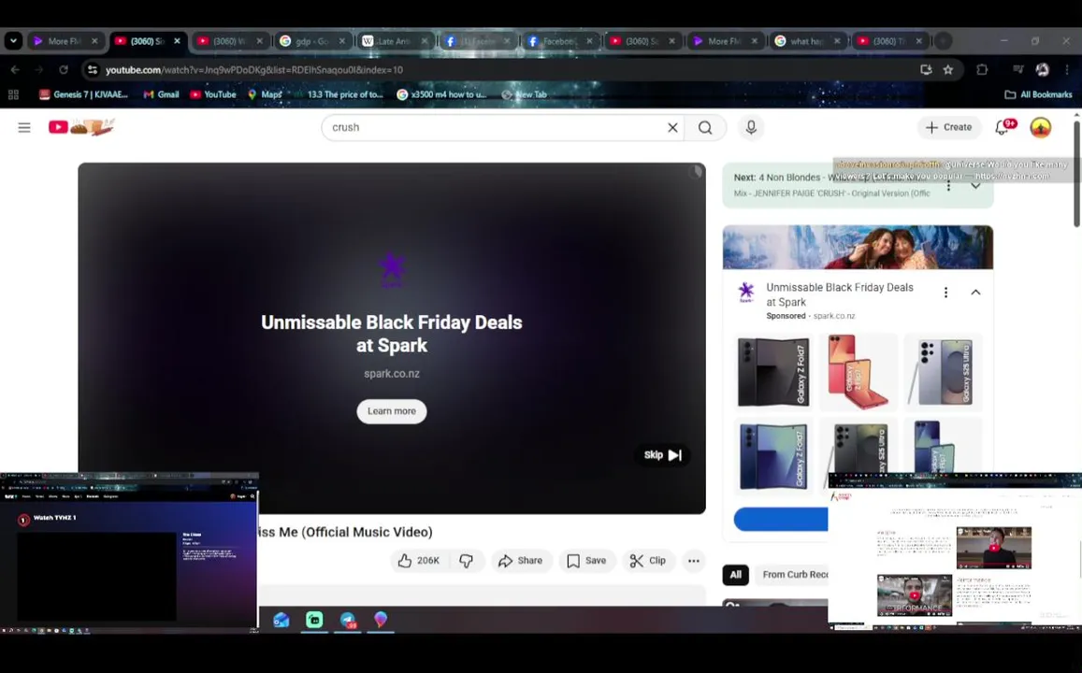Screen dimensions: 1082x673
Task: Switch to the 'gdp - Go' Google tab
Action: coord(312,41)
